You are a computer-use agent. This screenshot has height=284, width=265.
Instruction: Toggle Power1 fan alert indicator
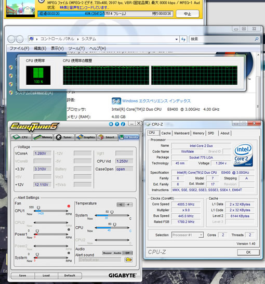69,229
